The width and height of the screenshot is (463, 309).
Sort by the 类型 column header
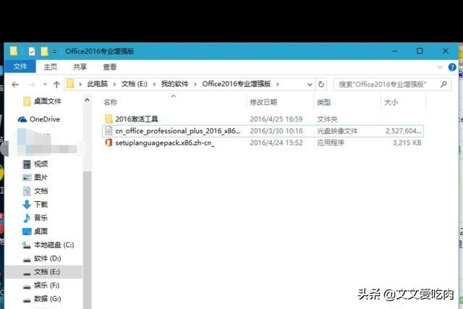pyautogui.click(x=323, y=102)
